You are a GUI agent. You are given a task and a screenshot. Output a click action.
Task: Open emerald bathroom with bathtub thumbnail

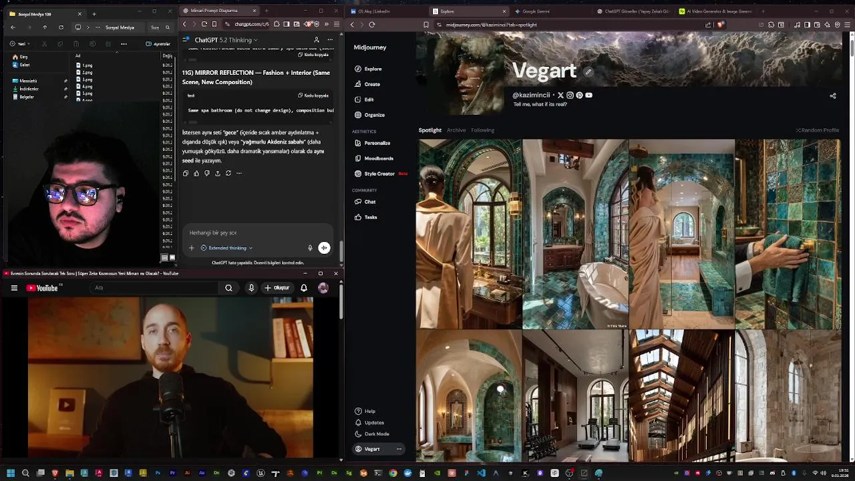(x=575, y=234)
